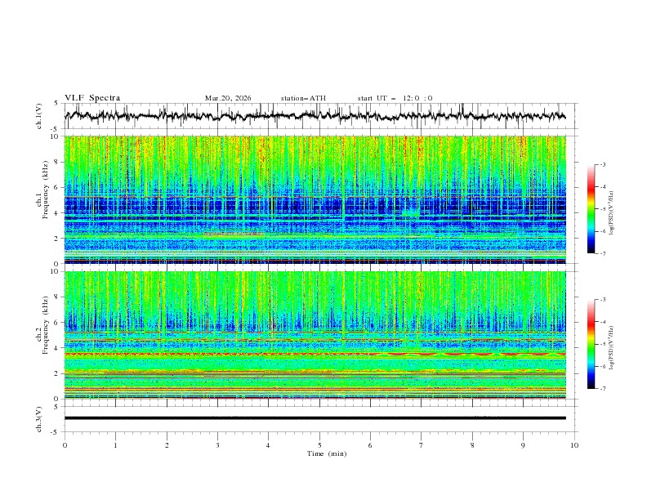Click the "2" tick on the time axis
This screenshot has width=647, height=500.
point(167,445)
